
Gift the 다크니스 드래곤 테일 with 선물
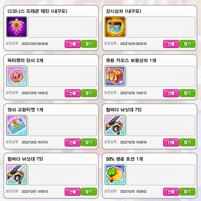[x=73, y=44]
